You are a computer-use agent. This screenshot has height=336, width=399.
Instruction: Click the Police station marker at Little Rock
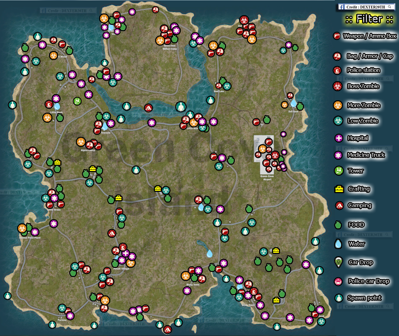pyautogui.click(x=49, y=104)
